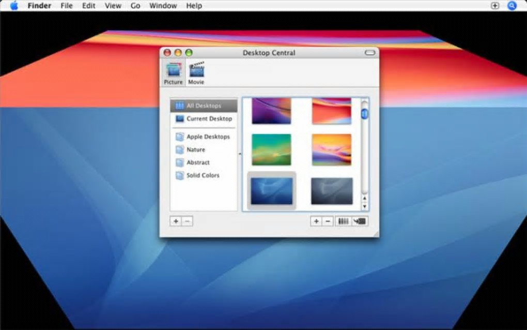Image resolution: width=527 pixels, height=330 pixels.
Task: Select the purple gradient wallpaper thumbnail
Action: (x=271, y=111)
